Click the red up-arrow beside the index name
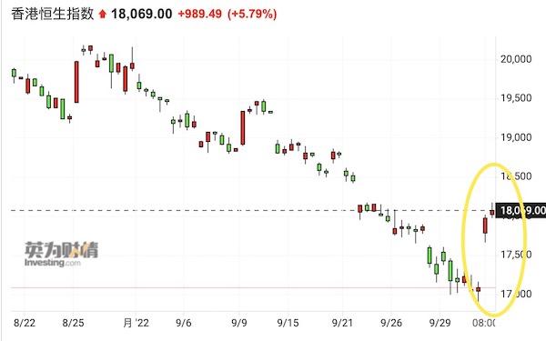 pos(102,15)
